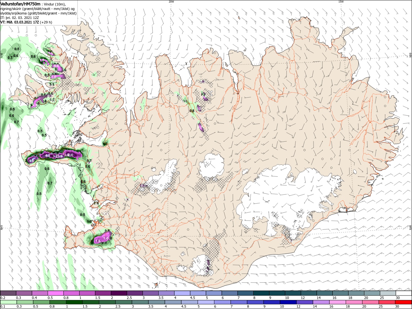The image size is (412, 309).
Task: Click the 4.2 precipitation value on the map
Action: pyautogui.click(x=48, y=155)
